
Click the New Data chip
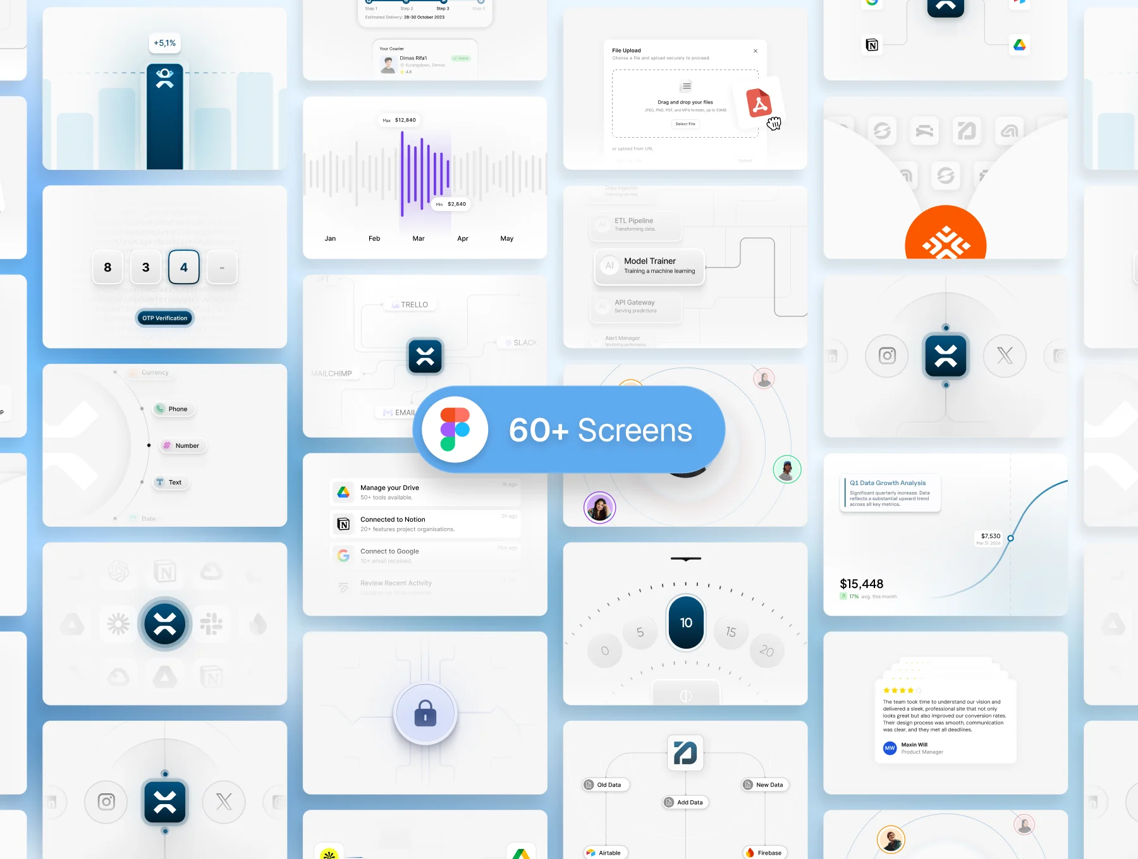[x=765, y=785]
